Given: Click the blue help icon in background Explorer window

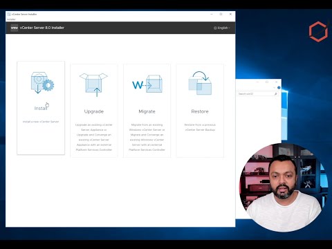Looking at the screenshot, I should pyautogui.click(x=279, y=88).
